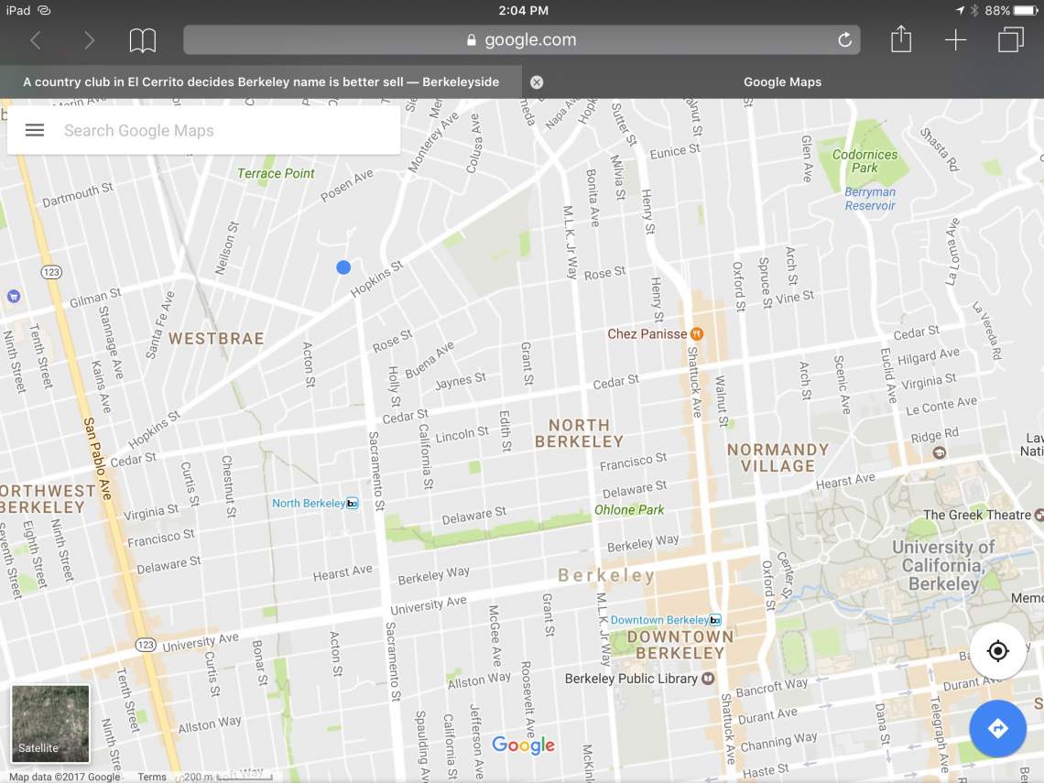This screenshot has width=1044, height=783.
Task: Tap the Eunice St label
Action: (675, 152)
